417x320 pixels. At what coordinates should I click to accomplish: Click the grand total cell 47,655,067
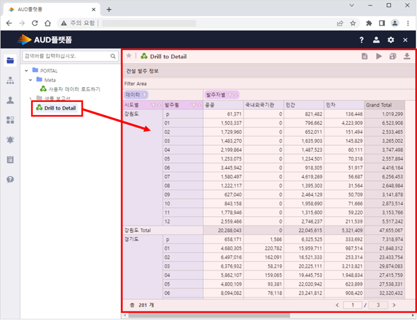tap(385, 230)
